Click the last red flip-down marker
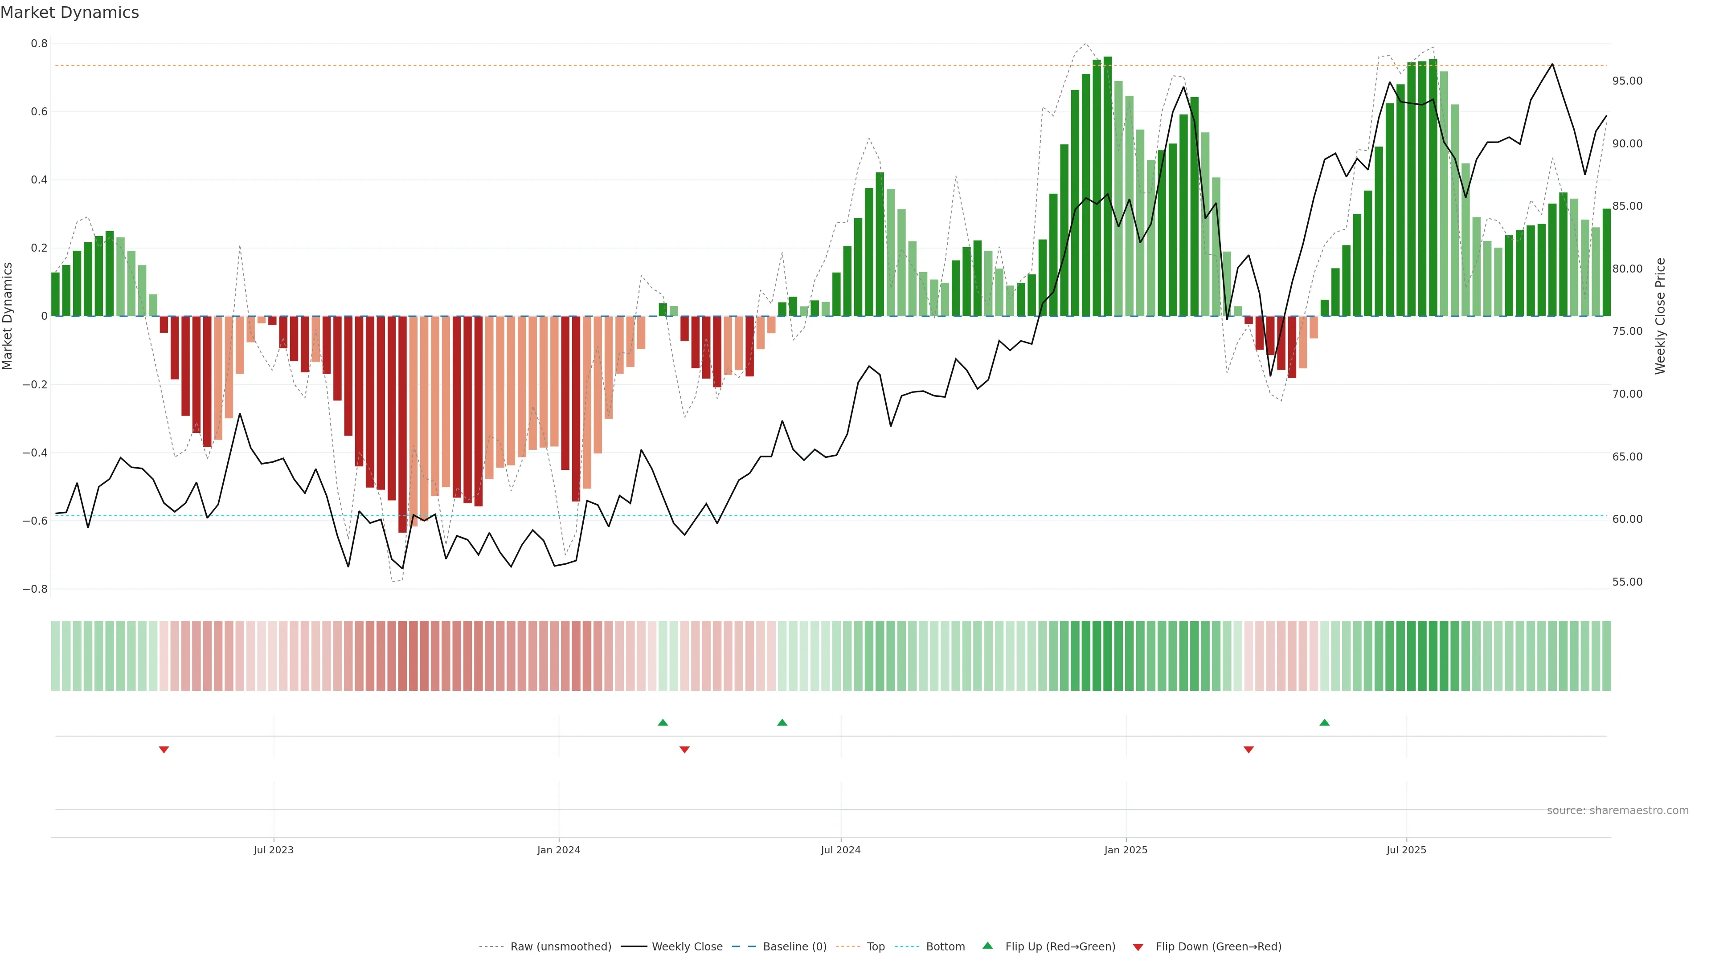Screen dimensions: 1711x962 pos(1248,750)
